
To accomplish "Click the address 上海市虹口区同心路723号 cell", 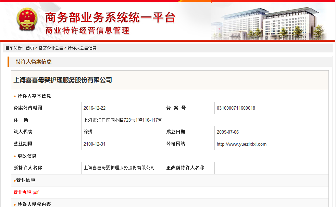I will 123,120.
